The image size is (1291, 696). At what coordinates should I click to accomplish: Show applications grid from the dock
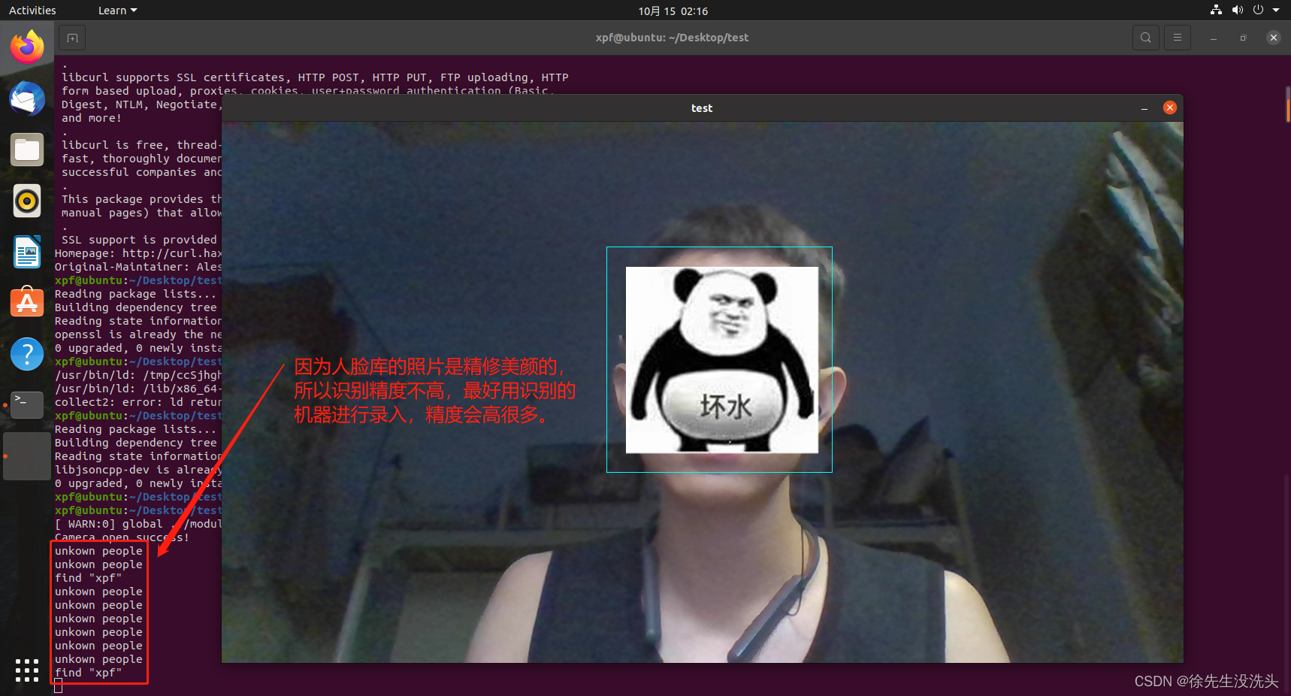pyautogui.click(x=27, y=670)
